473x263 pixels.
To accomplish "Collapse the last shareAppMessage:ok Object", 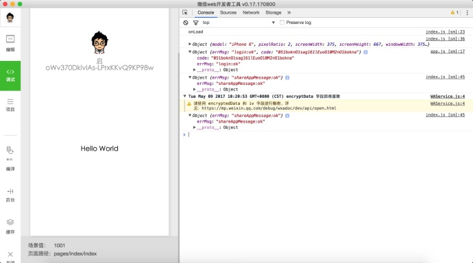I will coord(190,115).
